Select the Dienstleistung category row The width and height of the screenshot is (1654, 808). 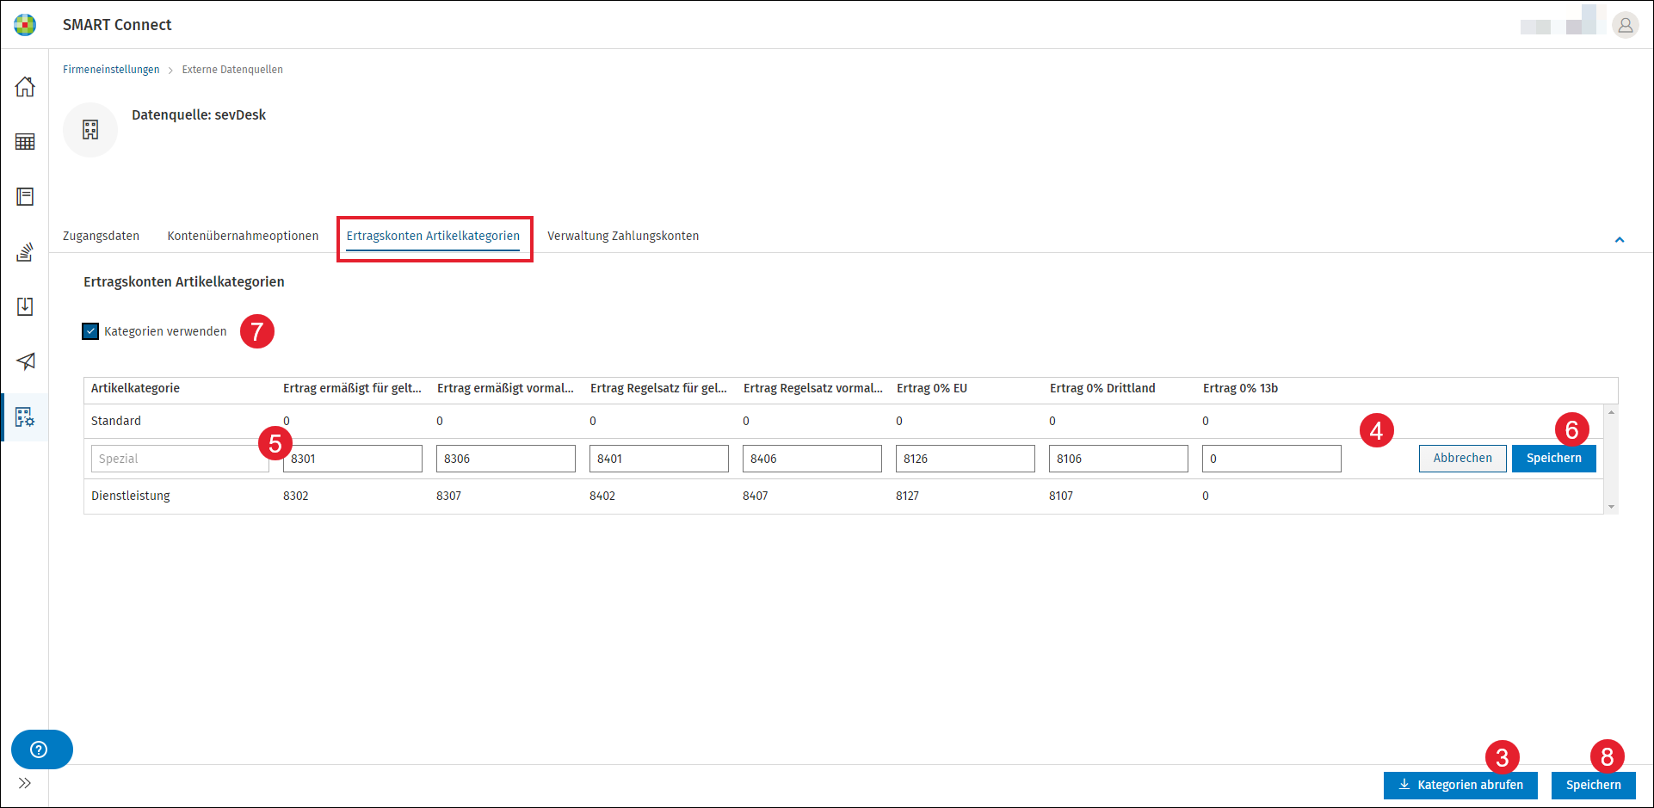point(843,496)
